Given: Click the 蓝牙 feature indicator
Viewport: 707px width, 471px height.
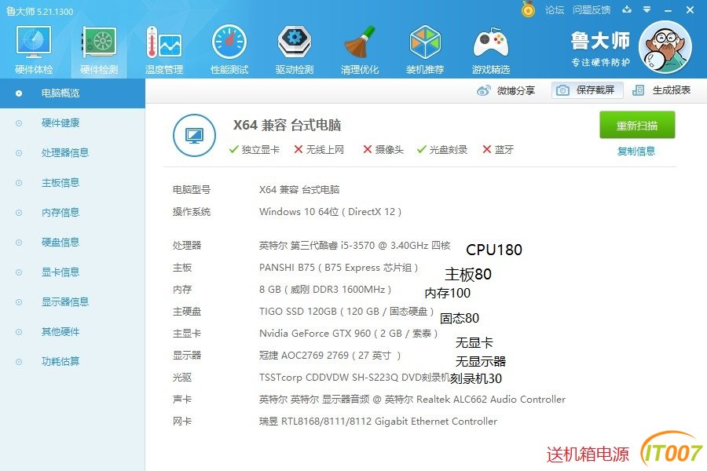Looking at the screenshot, I should [498, 150].
